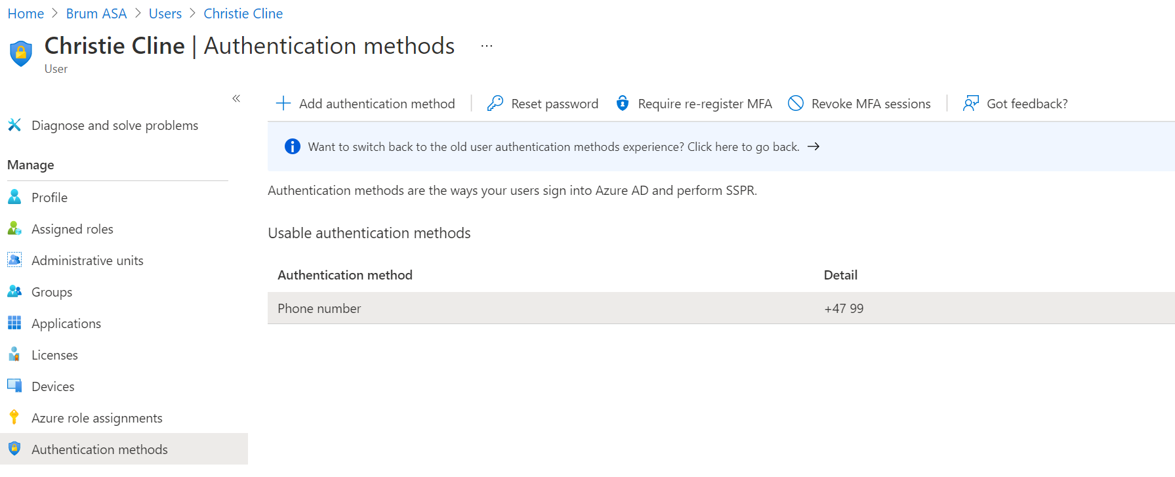1175x477 pixels.
Task: Click the Require re-register MFA shield icon
Action: click(x=622, y=104)
